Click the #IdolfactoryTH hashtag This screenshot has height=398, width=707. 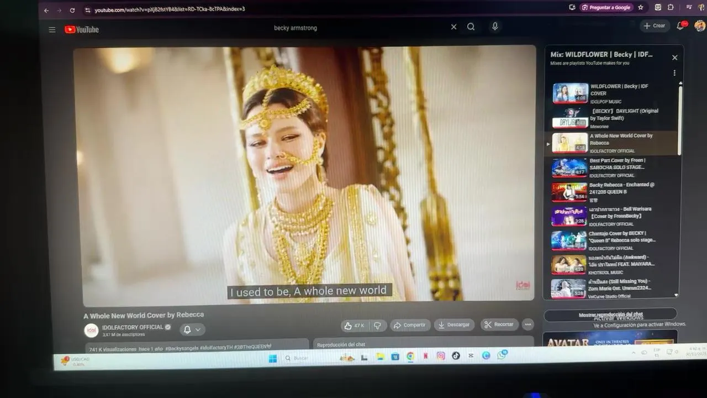click(x=216, y=347)
